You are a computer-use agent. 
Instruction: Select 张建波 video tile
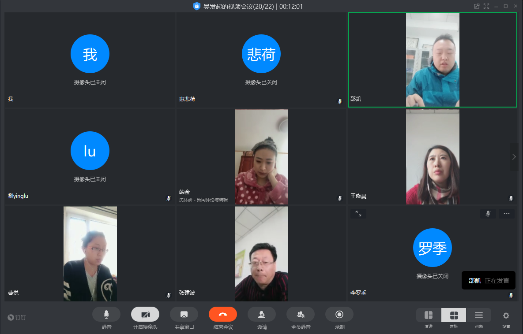pyautogui.click(x=261, y=254)
